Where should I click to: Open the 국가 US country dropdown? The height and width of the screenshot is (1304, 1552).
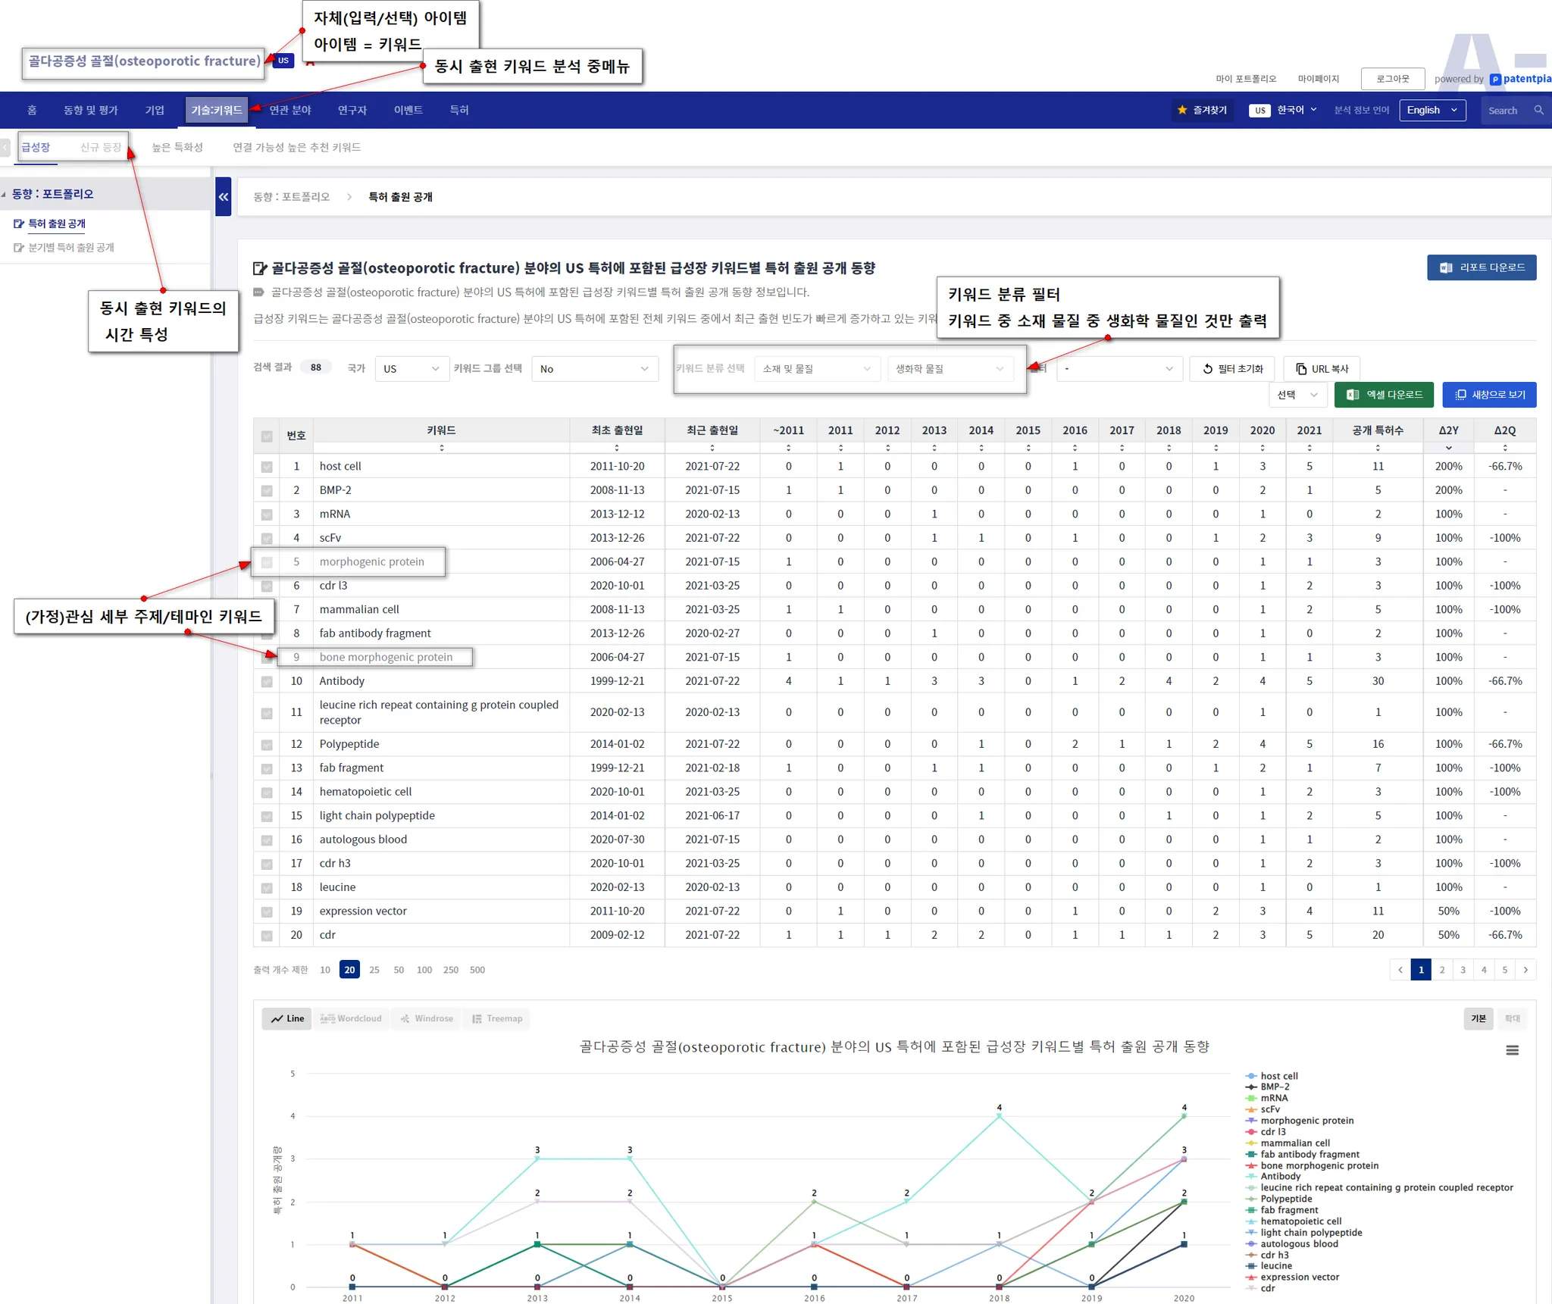tap(411, 369)
